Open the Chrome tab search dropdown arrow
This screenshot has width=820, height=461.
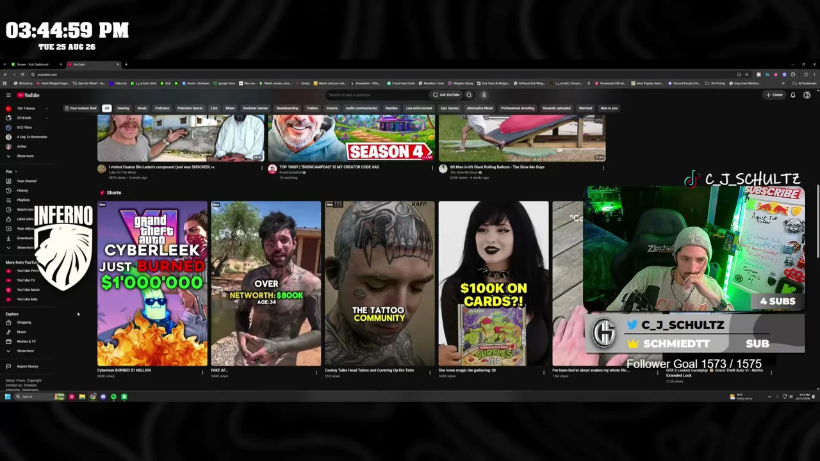click(4, 64)
